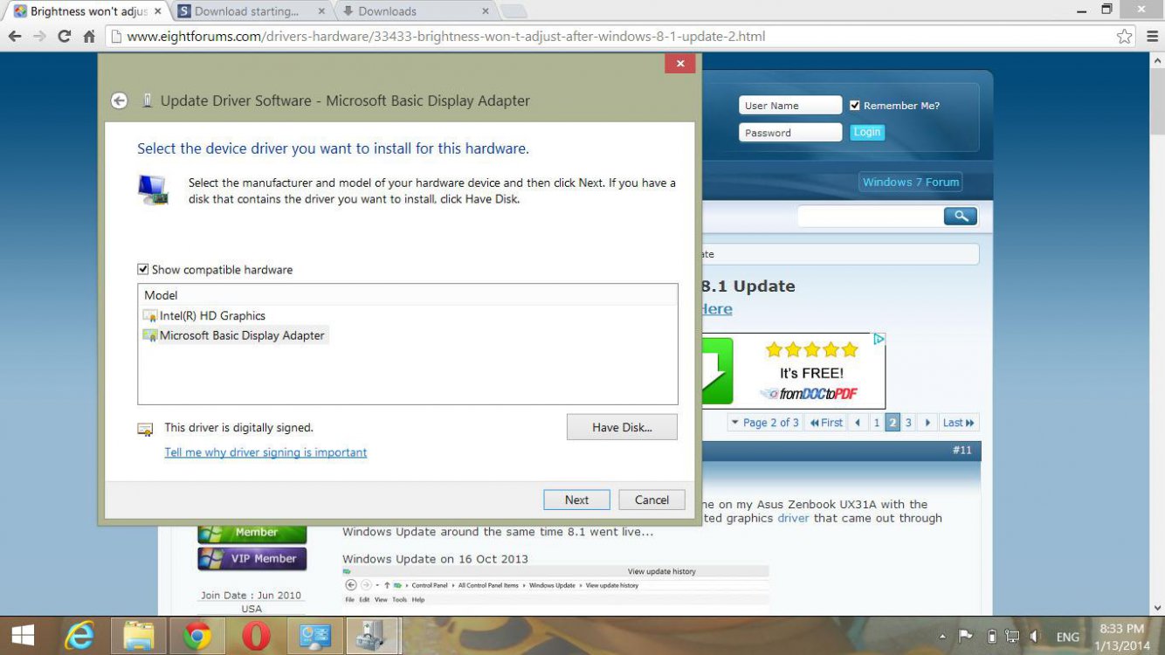Reload the page in Chrome
The width and height of the screenshot is (1165, 655).
tap(64, 37)
